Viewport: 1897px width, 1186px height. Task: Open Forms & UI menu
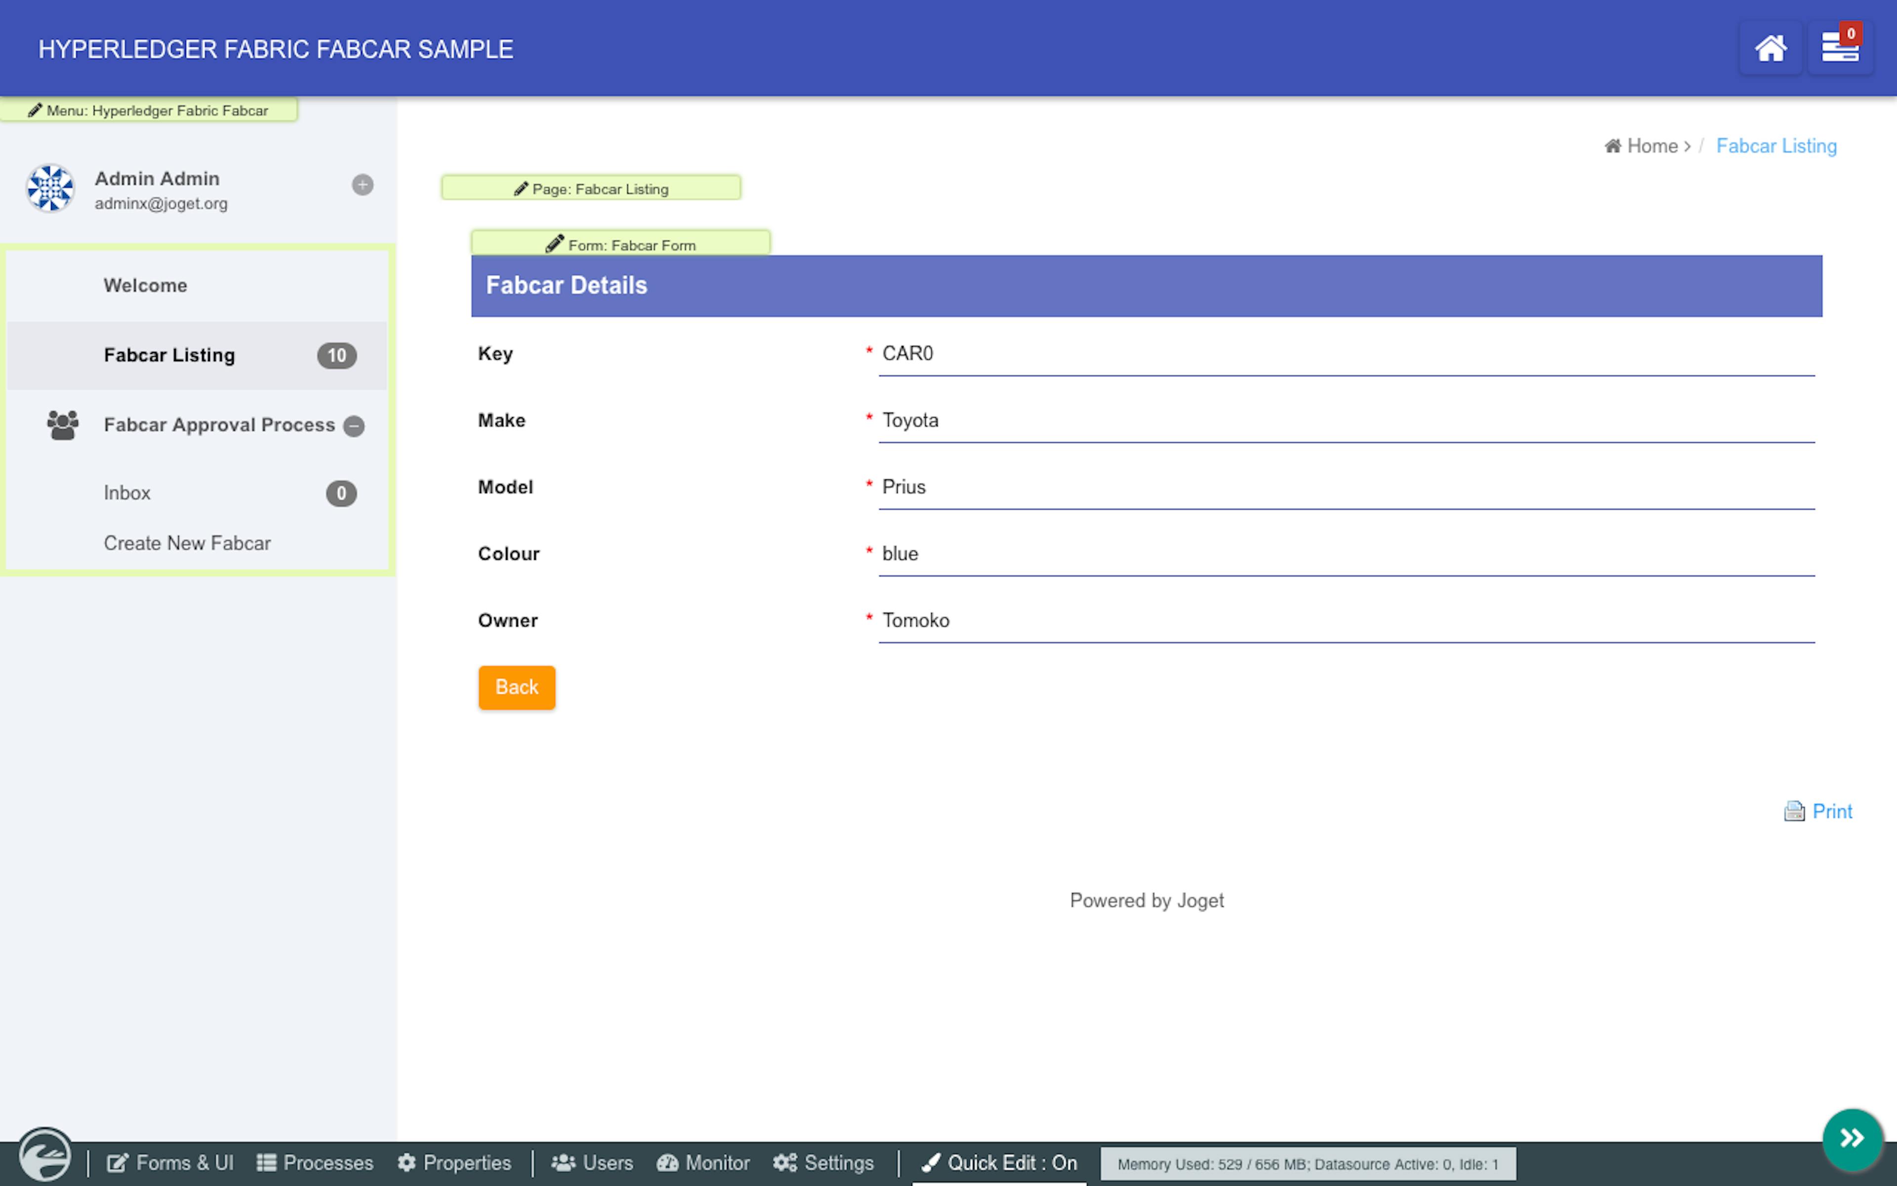pyautogui.click(x=170, y=1162)
